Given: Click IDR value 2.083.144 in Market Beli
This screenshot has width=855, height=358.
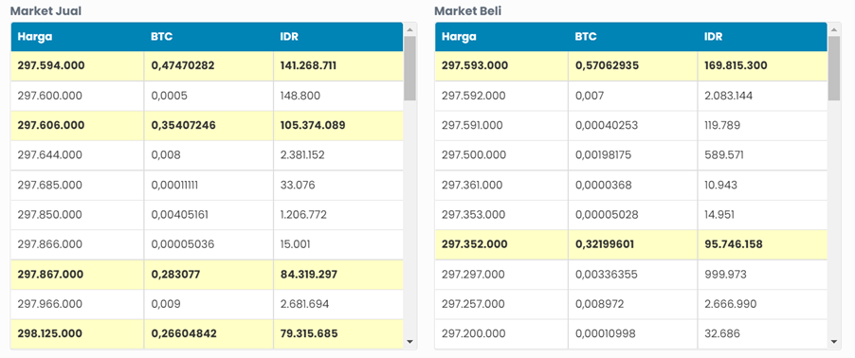Looking at the screenshot, I should point(729,96).
